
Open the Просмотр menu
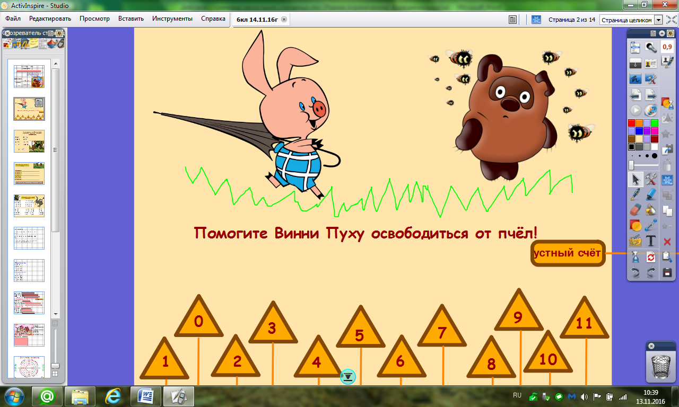(94, 19)
